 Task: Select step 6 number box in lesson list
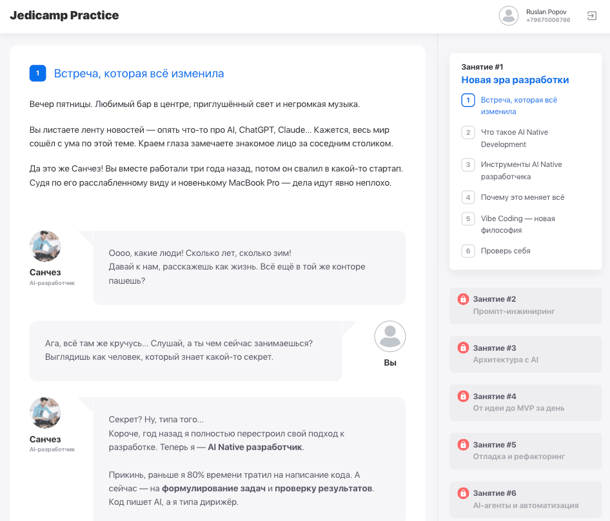pyautogui.click(x=468, y=251)
